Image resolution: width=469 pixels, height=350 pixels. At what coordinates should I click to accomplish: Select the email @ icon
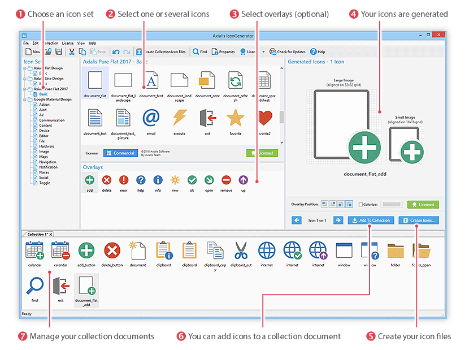[x=151, y=118]
